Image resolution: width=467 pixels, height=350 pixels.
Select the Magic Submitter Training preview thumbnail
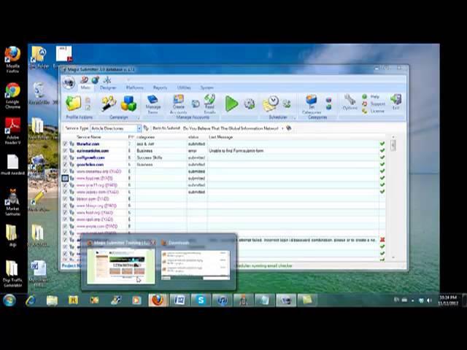pos(121,266)
